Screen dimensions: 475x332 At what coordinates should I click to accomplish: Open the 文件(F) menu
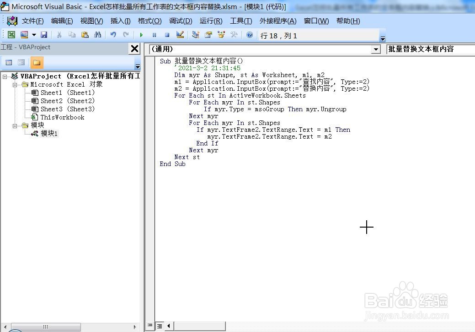(x=33, y=21)
